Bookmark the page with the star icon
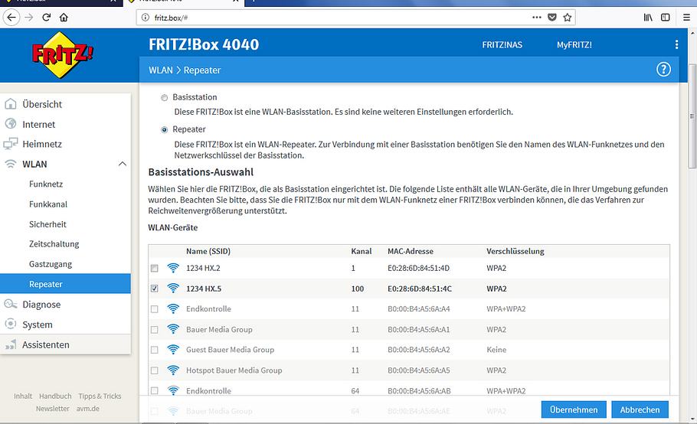The width and height of the screenshot is (697, 424). point(568,17)
